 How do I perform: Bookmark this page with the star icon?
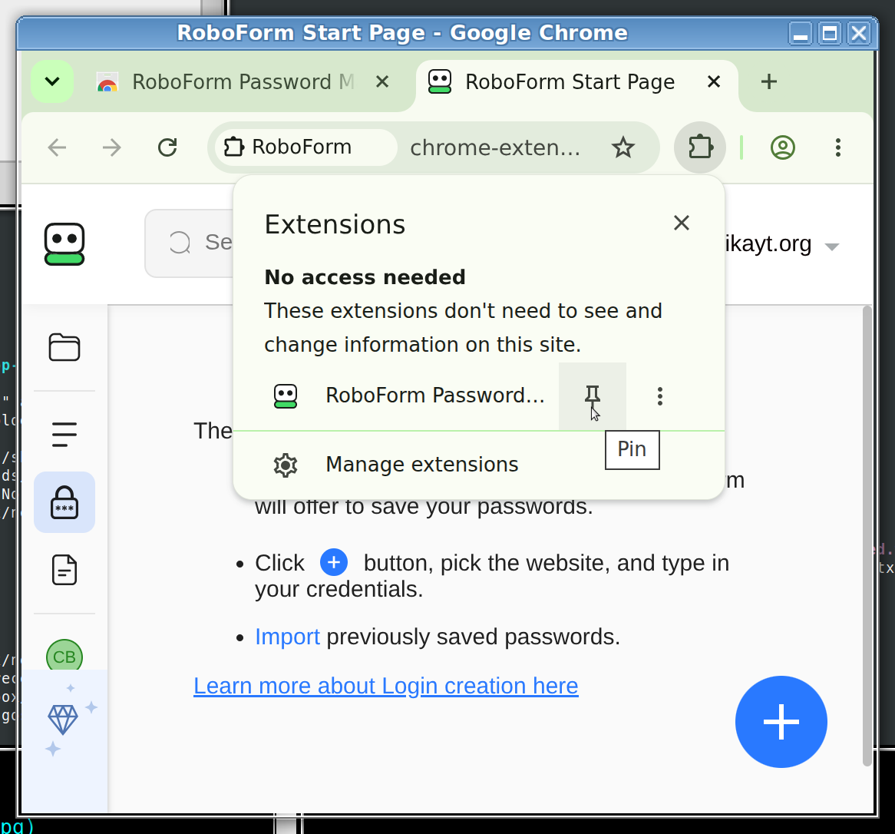623,147
